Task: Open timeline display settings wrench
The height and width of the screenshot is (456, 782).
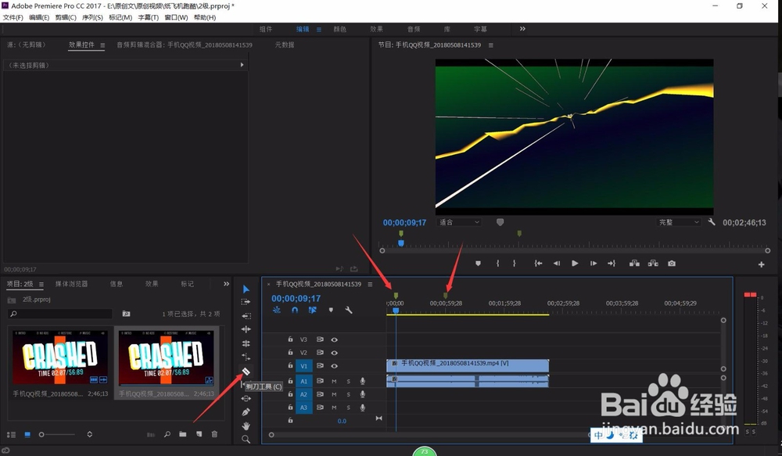Action: pos(349,311)
